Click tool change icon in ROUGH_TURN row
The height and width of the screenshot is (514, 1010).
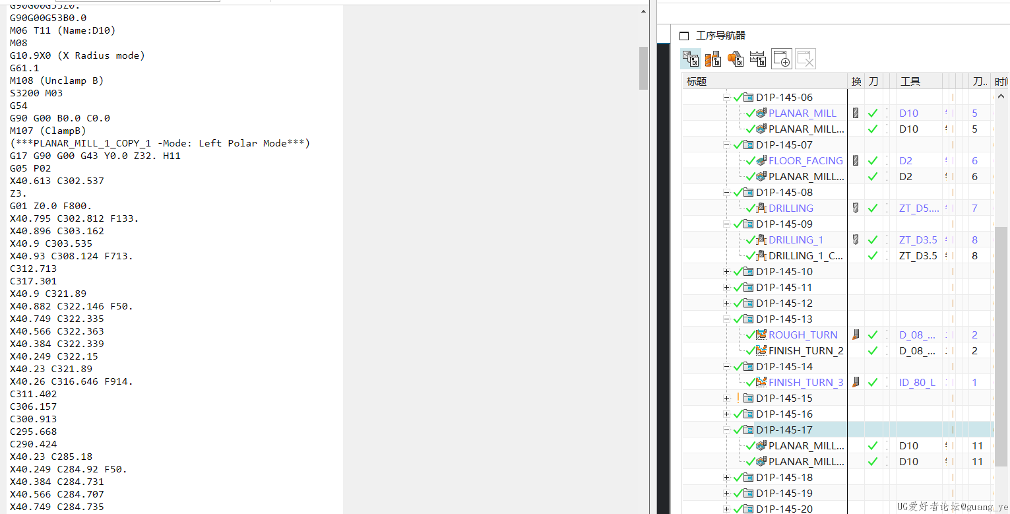click(x=856, y=335)
